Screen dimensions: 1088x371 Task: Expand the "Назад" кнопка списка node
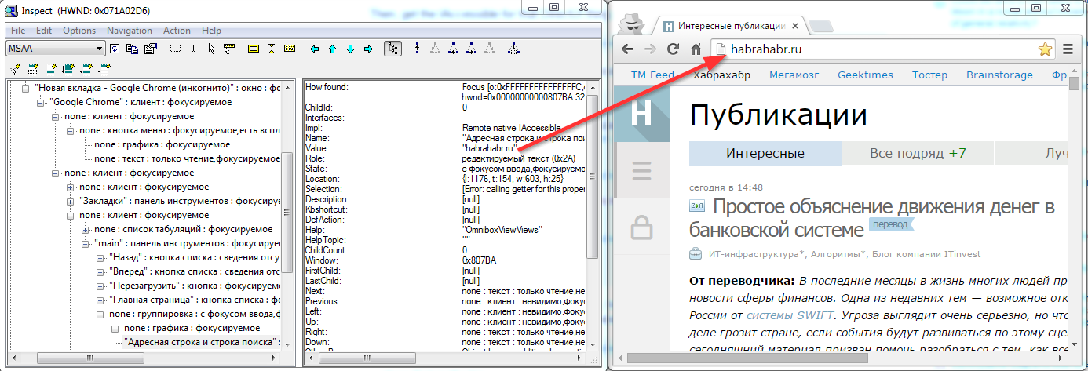pyautogui.click(x=100, y=257)
